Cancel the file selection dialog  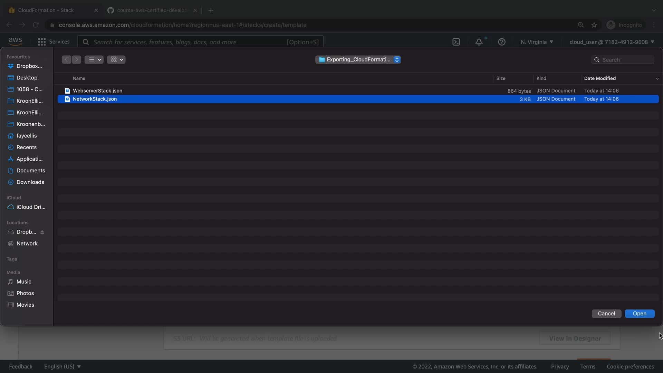606,314
